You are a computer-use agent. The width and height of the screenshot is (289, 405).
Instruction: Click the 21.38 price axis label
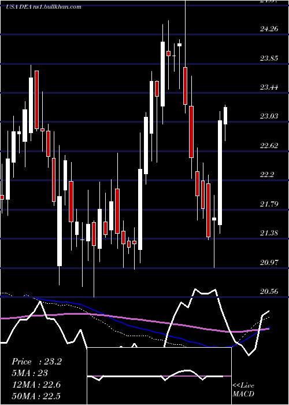[269, 233]
